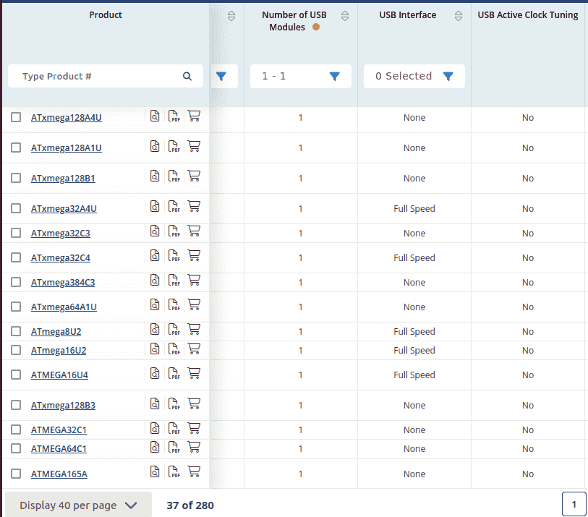Click '37 of 280' results count
The image size is (588, 517).
click(190, 505)
